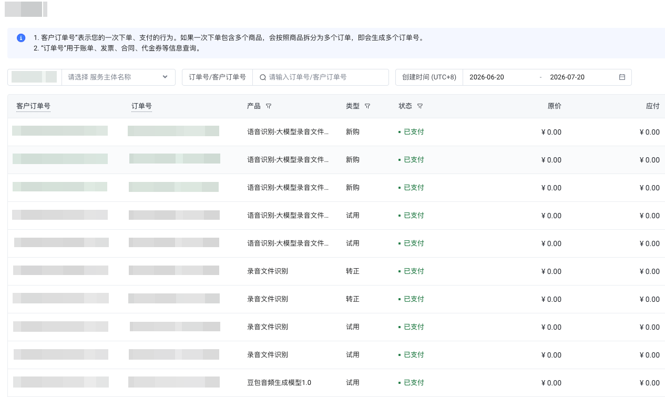Click the 产品 column header text
This screenshot has width=665, height=397.
254,106
